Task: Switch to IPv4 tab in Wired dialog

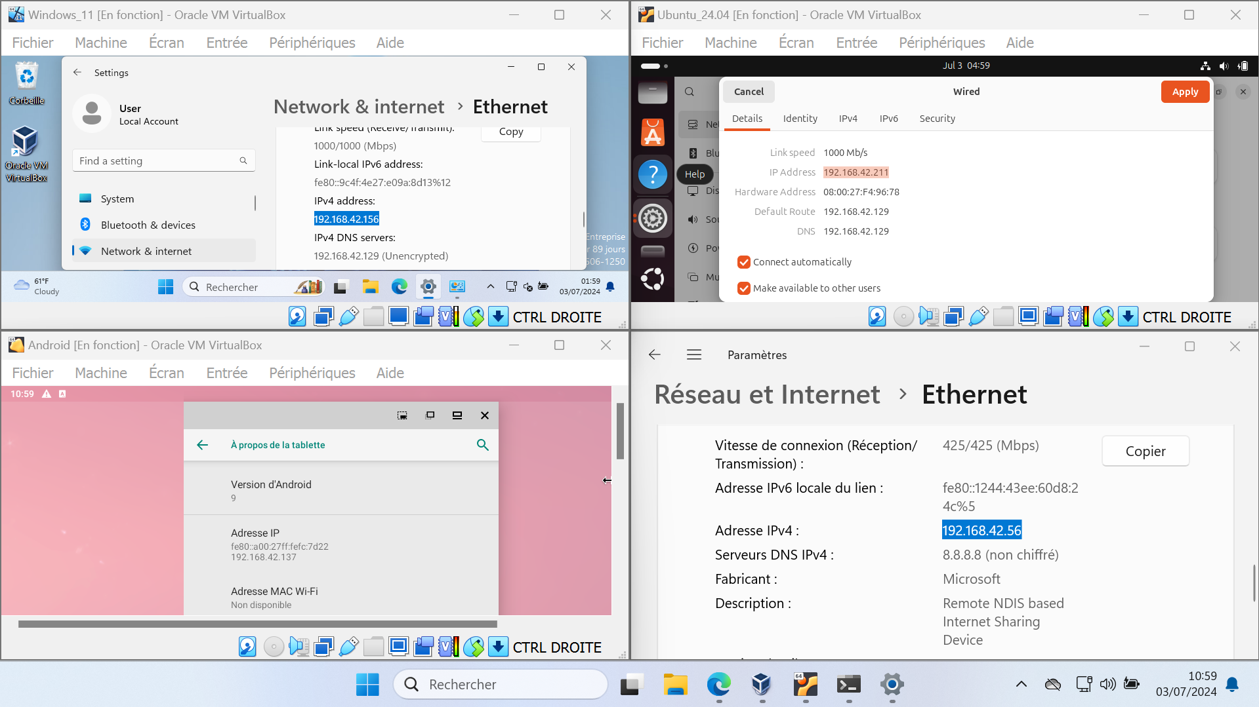Action: click(848, 119)
